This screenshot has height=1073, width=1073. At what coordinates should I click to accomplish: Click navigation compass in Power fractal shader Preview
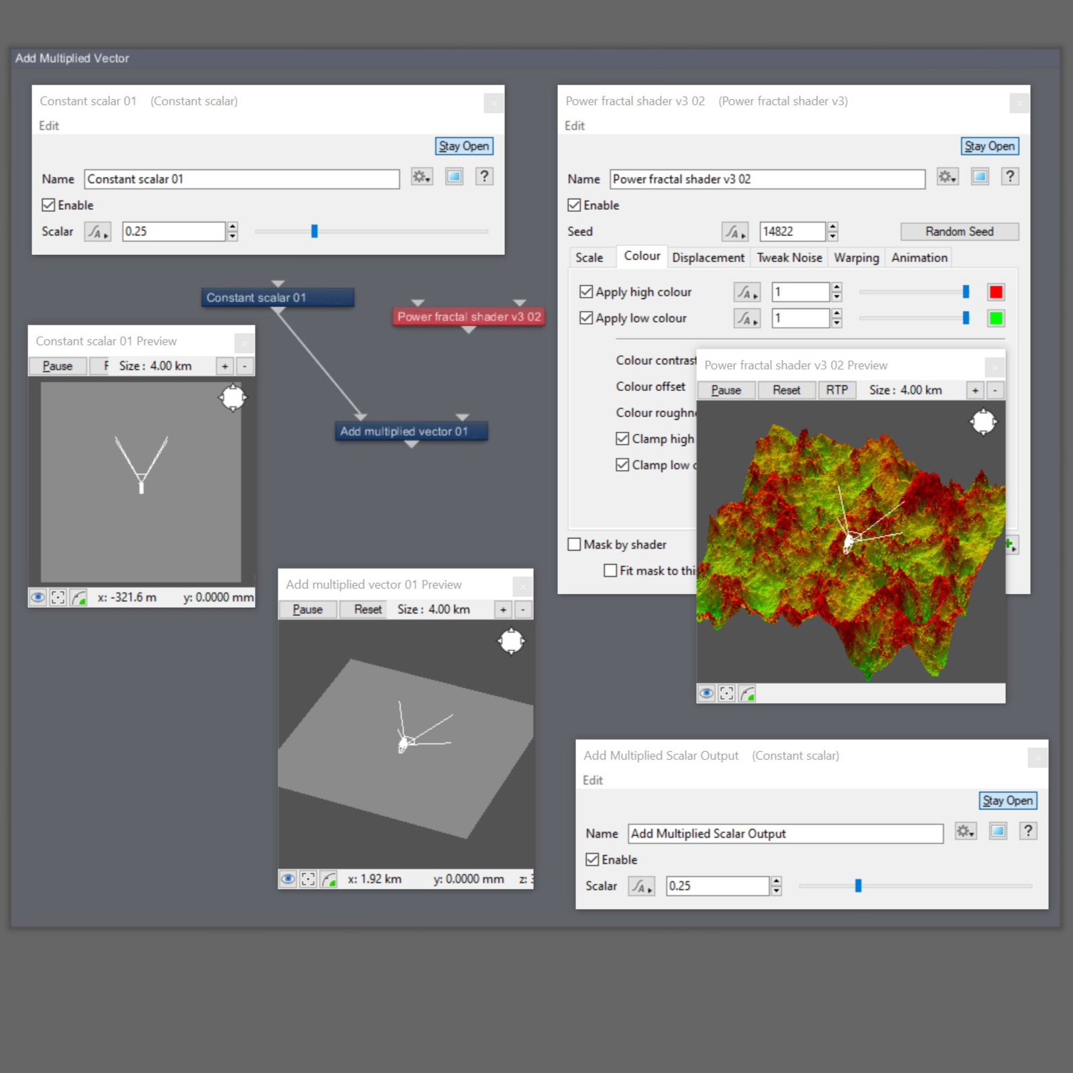[983, 422]
